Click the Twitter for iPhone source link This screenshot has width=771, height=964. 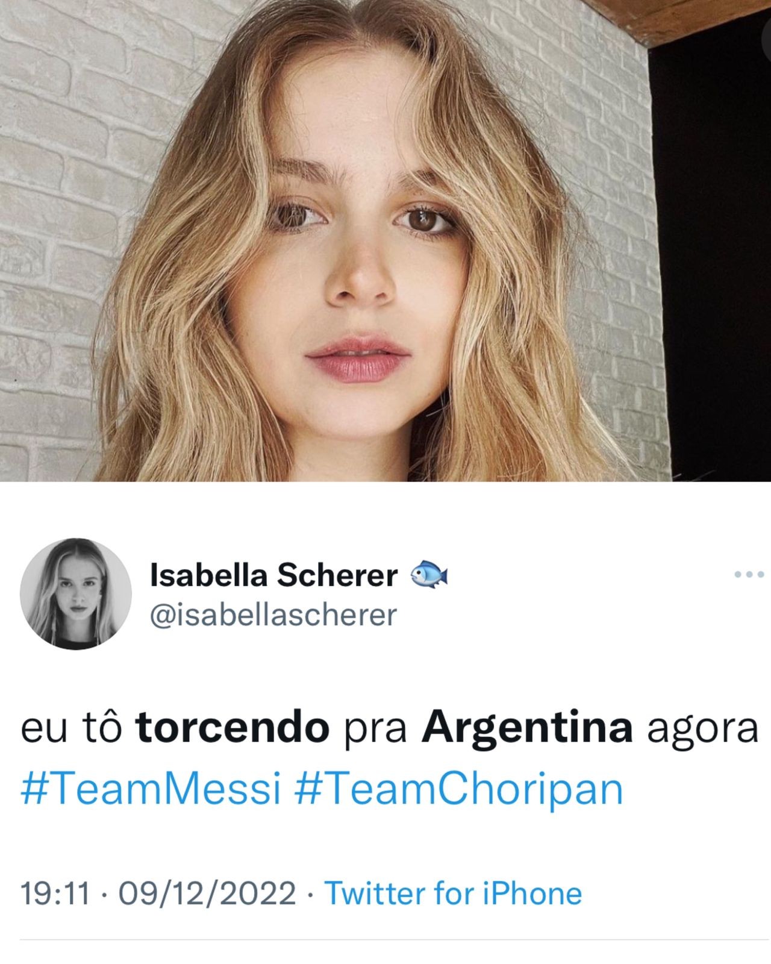(454, 893)
